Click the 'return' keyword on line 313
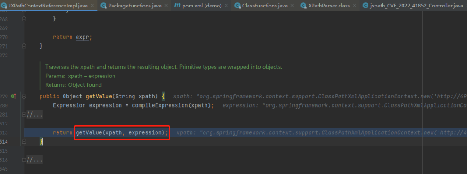 pos(63,132)
